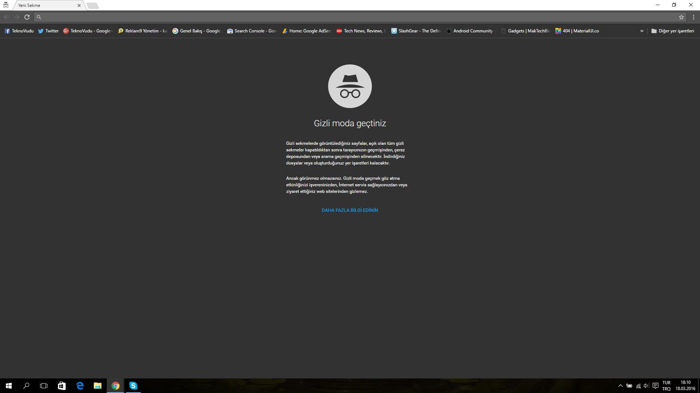Open the Search Console bookmark
The height and width of the screenshot is (393, 700).
[252, 31]
